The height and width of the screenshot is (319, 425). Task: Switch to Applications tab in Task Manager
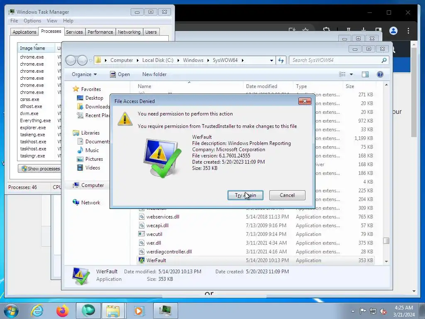pyautogui.click(x=24, y=32)
